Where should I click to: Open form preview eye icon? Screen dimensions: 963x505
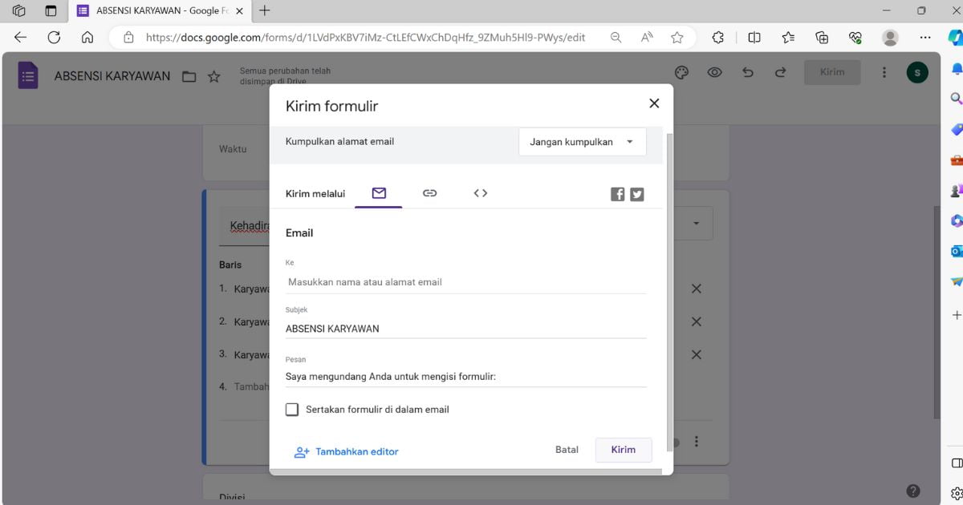coord(714,72)
